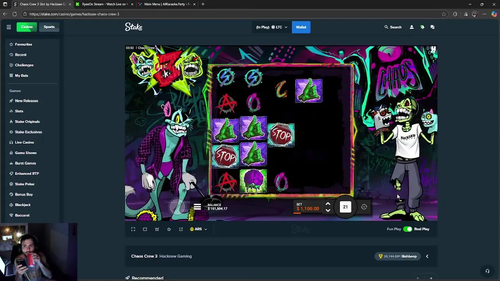Screen dimensions: 500x281
Task: Open the in-game hamburger menu
Action: click(197, 207)
